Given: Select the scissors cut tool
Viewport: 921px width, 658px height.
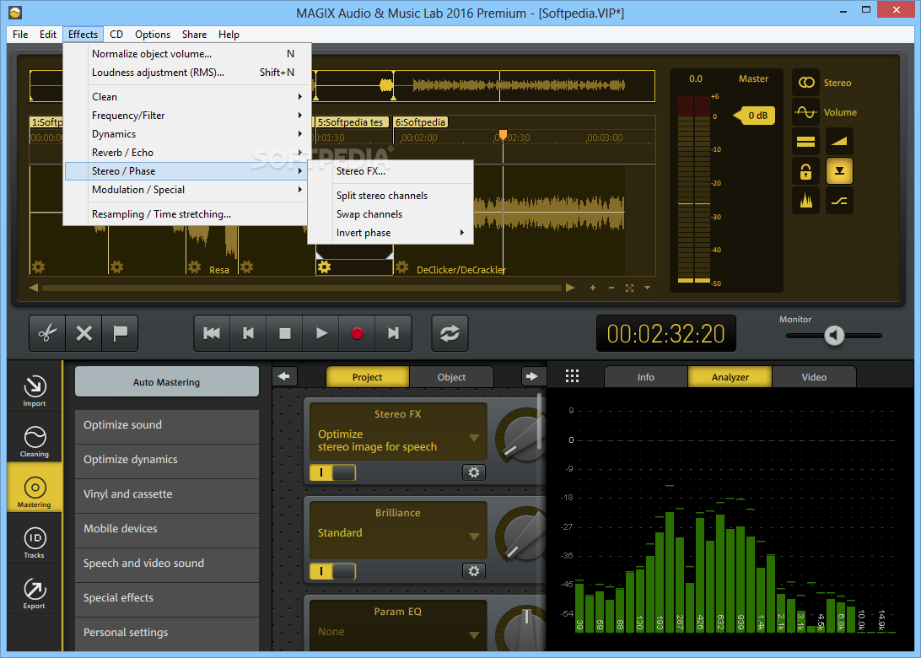Looking at the screenshot, I should pyautogui.click(x=47, y=333).
